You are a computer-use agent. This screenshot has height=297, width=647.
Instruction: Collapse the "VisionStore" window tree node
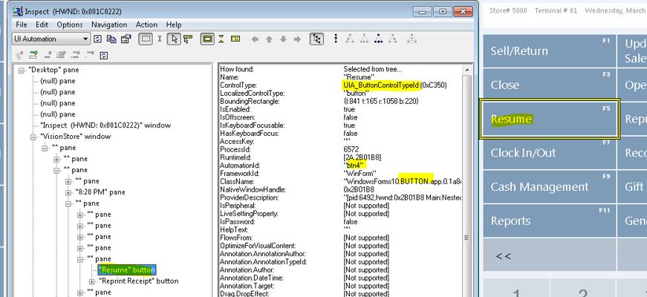[x=33, y=137]
